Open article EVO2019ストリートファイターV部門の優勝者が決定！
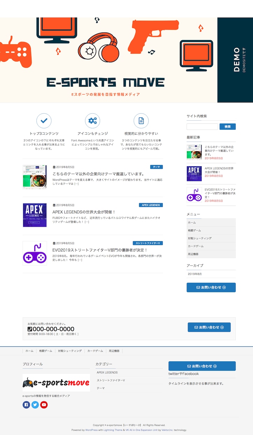The width and height of the screenshot is (253, 435). [100, 250]
